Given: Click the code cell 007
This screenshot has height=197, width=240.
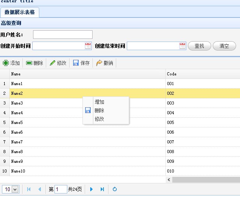Looking at the screenshot, I should click(x=203, y=142).
